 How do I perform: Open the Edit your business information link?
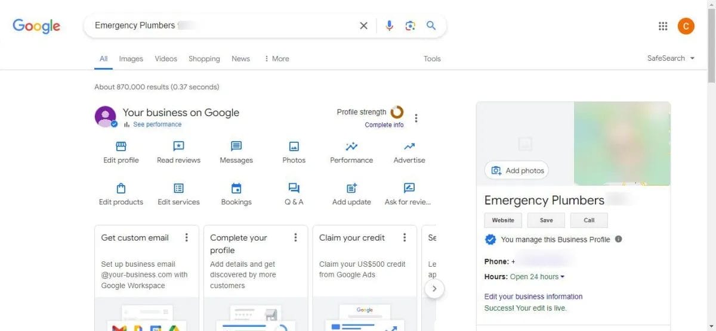pos(533,296)
